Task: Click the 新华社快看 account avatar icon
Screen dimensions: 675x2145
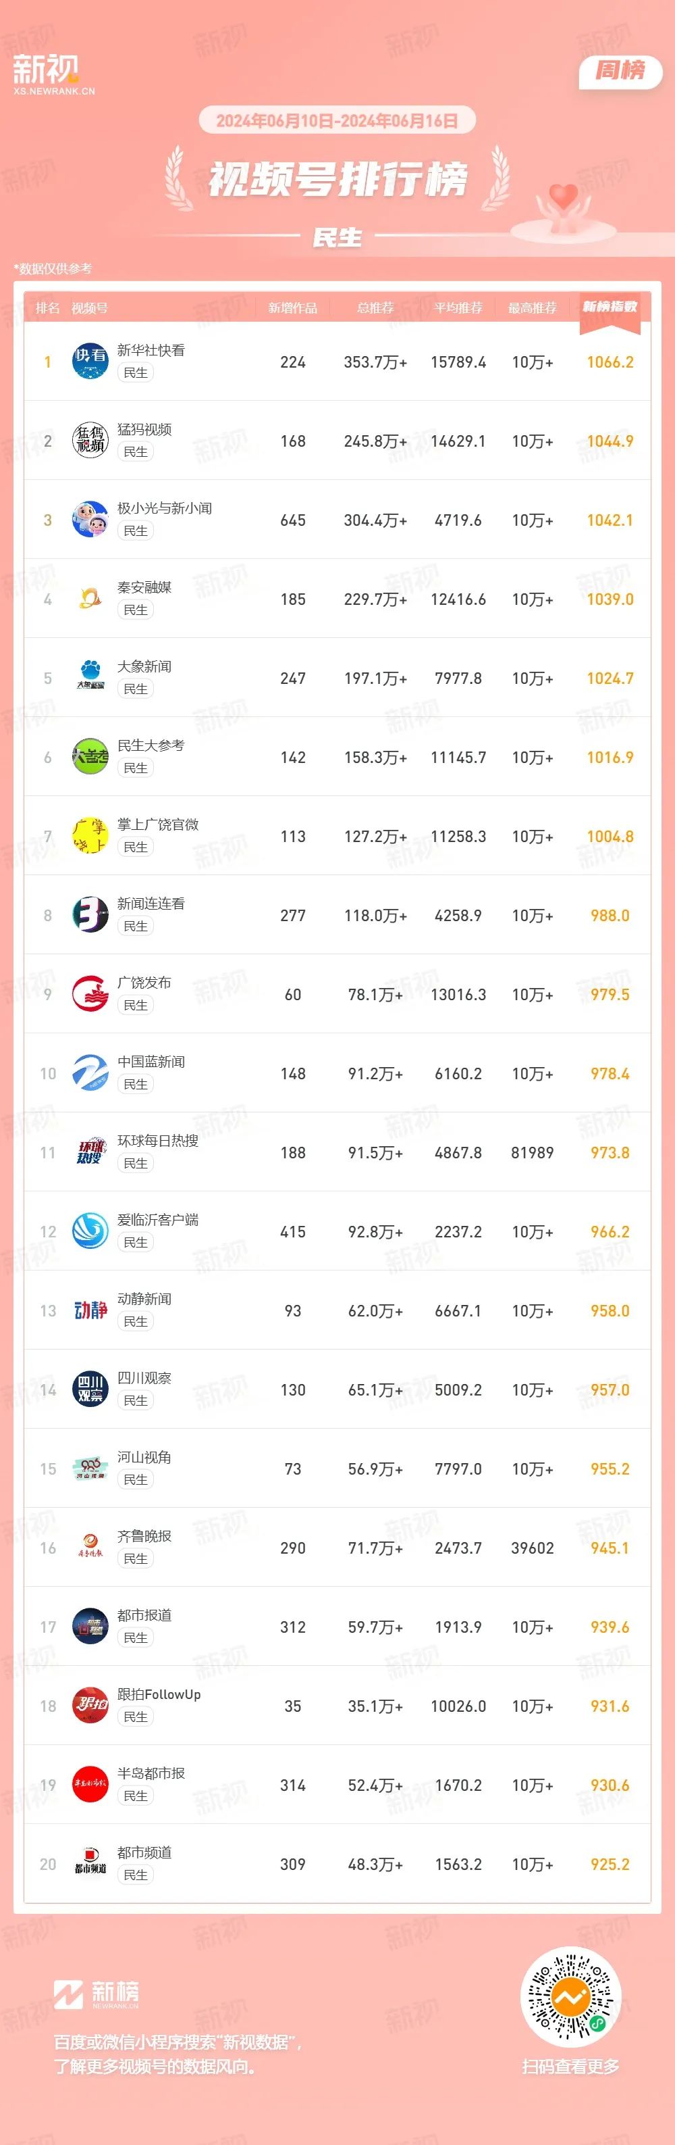Action: pos(90,362)
